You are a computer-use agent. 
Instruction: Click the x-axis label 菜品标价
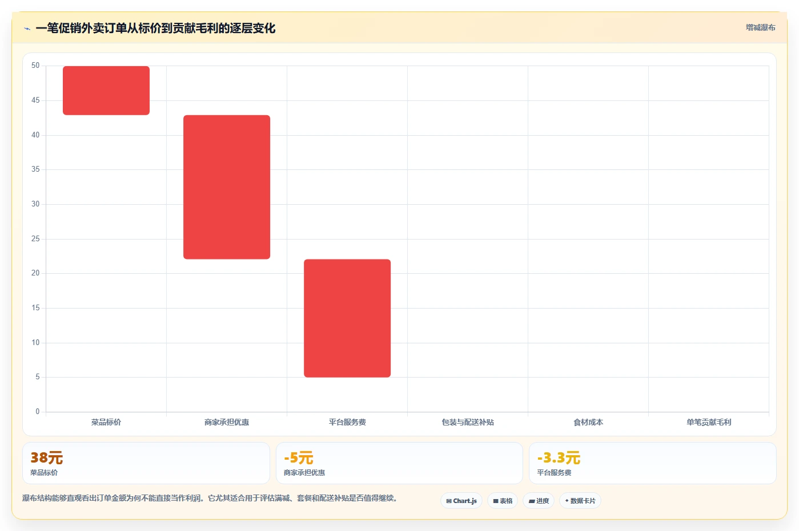point(106,422)
